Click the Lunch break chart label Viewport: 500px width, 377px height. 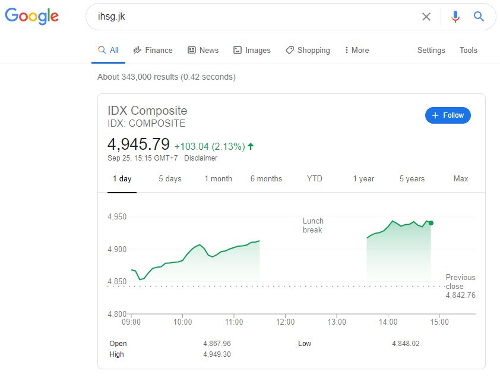(x=313, y=225)
